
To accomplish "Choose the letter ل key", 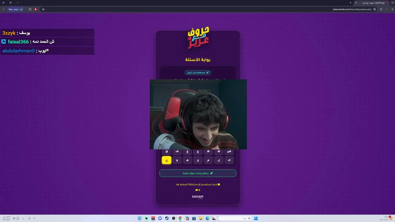I will 219,160.
